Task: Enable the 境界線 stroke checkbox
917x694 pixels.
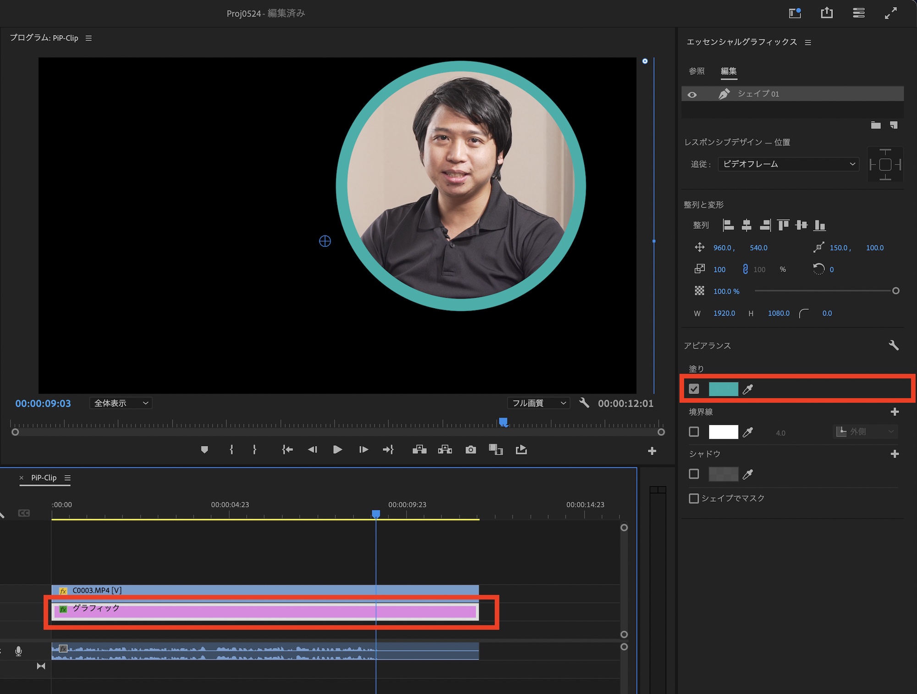Action: click(x=694, y=432)
